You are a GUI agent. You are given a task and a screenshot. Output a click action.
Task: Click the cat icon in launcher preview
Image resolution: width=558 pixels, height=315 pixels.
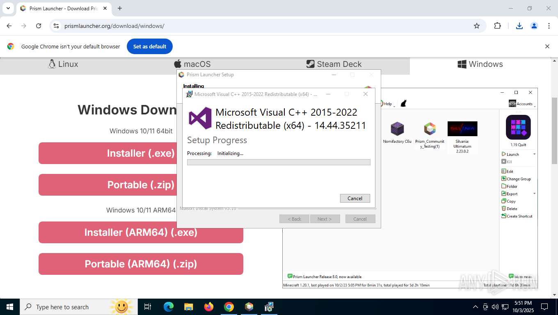click(x=403, y=103)
